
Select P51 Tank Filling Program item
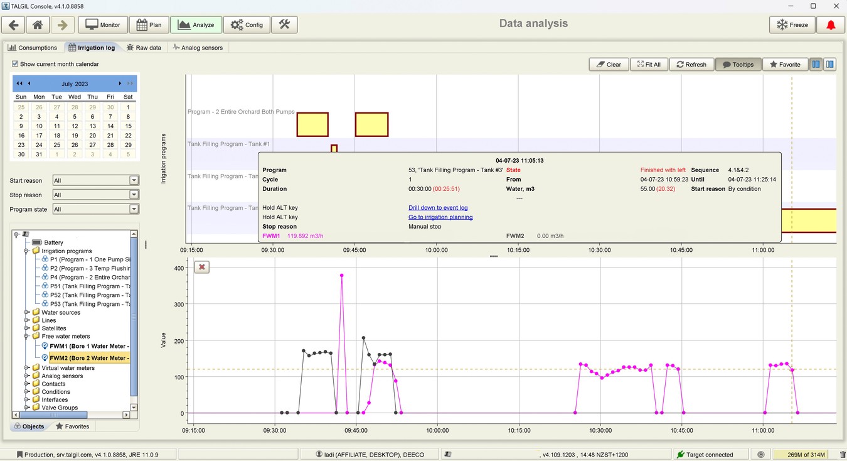[85, 286]
